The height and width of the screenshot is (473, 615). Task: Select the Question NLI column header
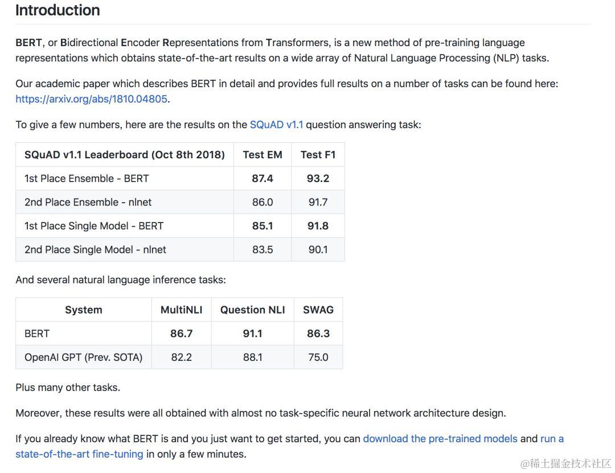click(253, 310)
